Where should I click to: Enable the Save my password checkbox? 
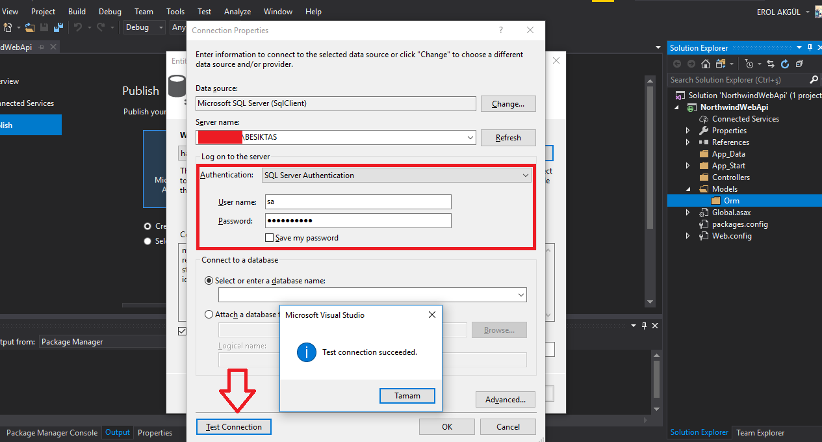click(x=269, y=238)
